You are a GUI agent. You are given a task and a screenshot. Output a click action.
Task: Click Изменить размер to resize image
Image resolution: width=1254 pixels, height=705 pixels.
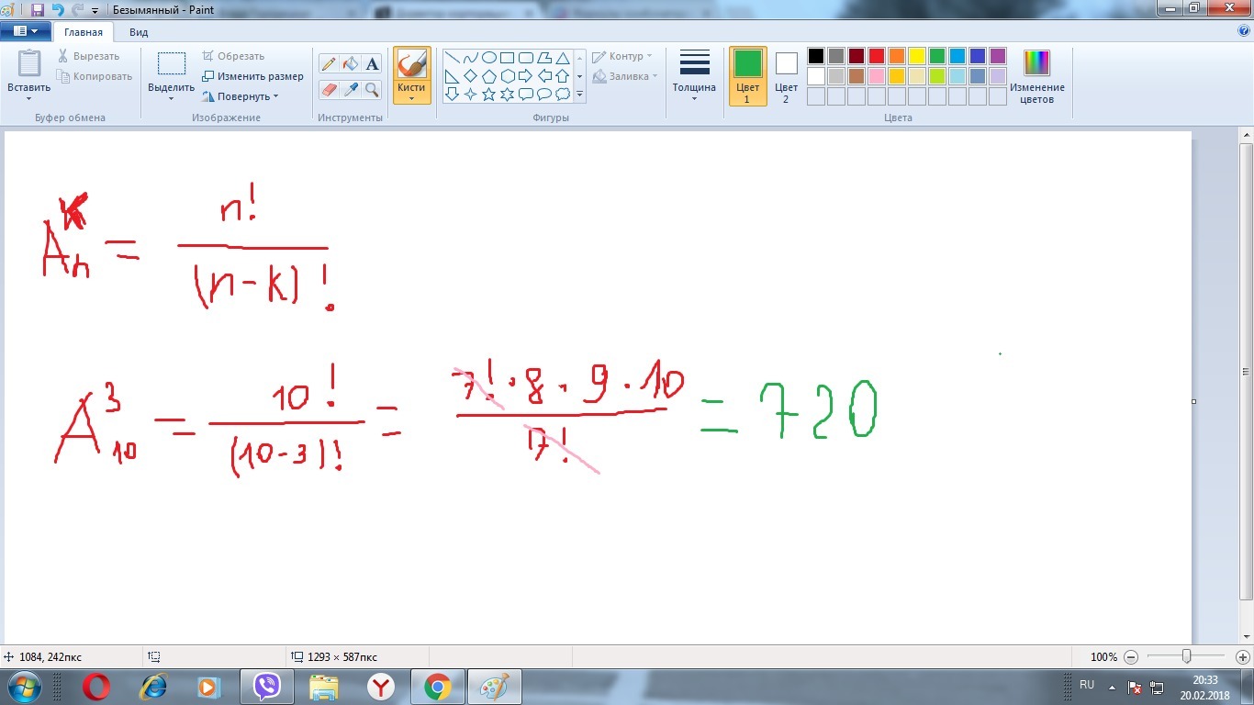coord(252,76)
